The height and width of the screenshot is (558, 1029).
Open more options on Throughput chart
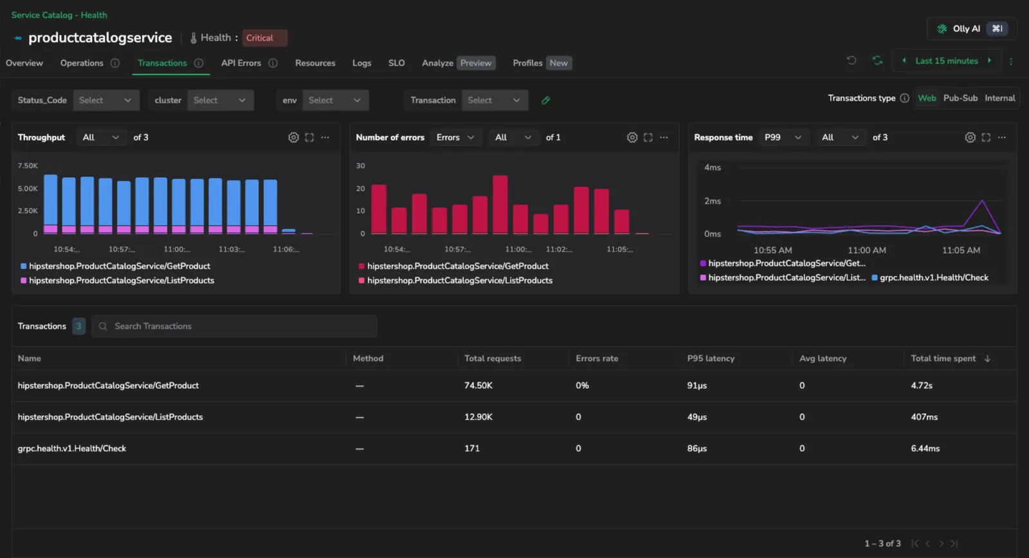325,138
